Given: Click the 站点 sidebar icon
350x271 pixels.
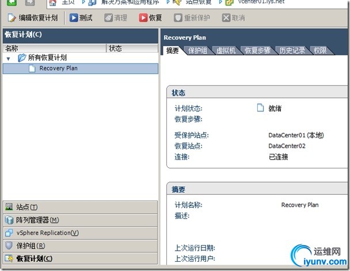Looking at the screenshot, I should (9, 207).
